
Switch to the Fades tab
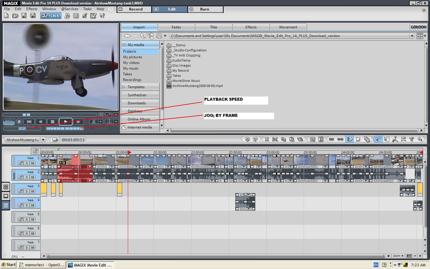176,27
